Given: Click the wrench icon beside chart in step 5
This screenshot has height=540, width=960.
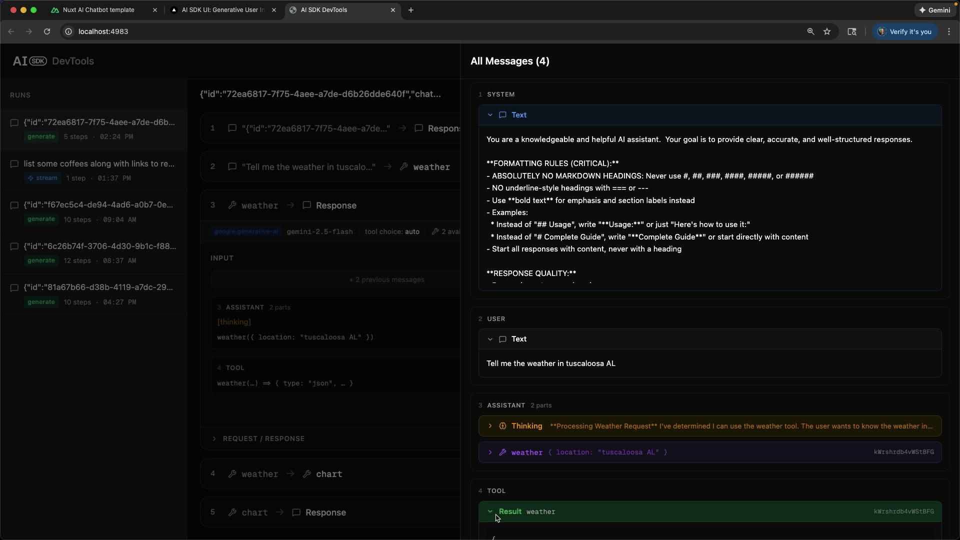Looking at the screenshot, I should pos(232,512).
